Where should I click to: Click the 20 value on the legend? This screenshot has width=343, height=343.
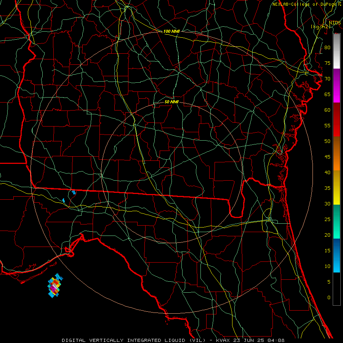click(x=327, y=235)
